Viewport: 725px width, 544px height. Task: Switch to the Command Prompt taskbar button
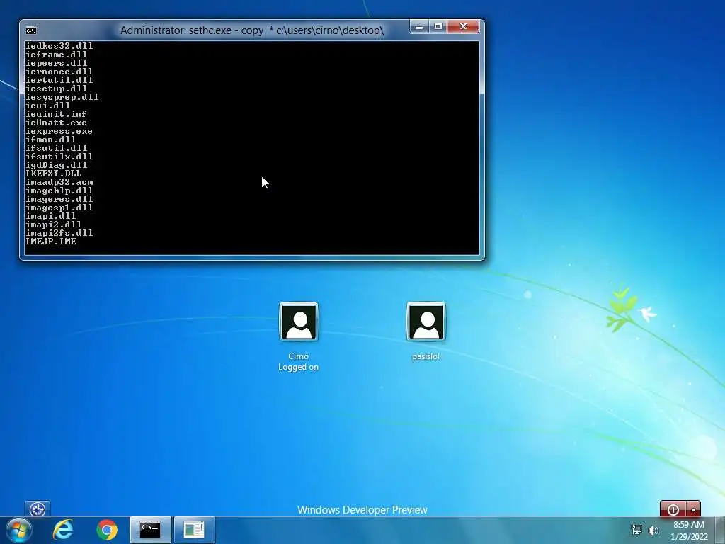coord(150,530)
